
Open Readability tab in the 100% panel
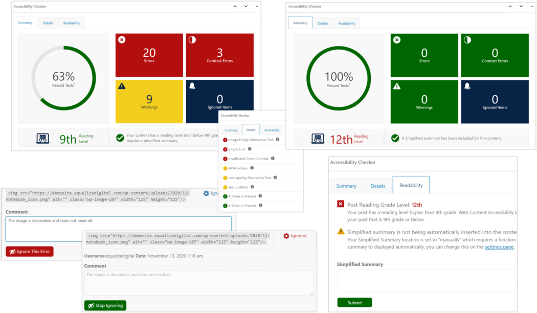(x=347, y=24)
